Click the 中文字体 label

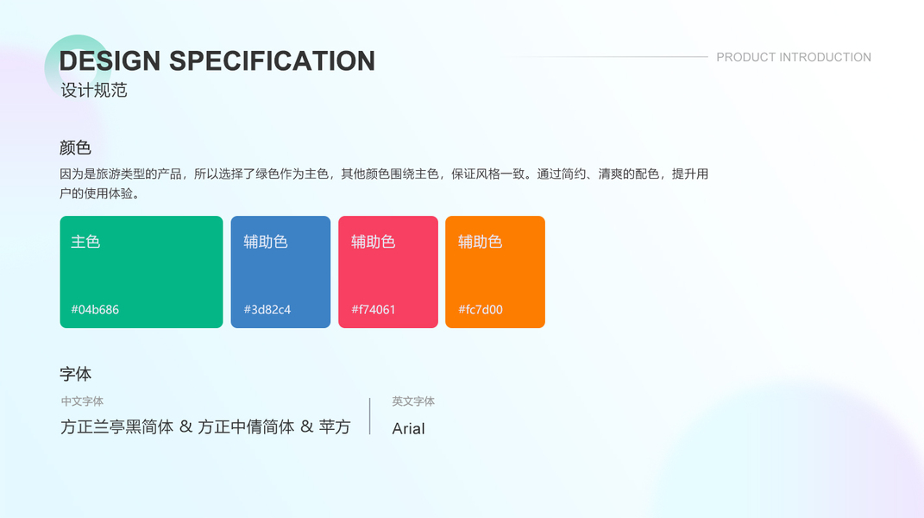(83, 401)
